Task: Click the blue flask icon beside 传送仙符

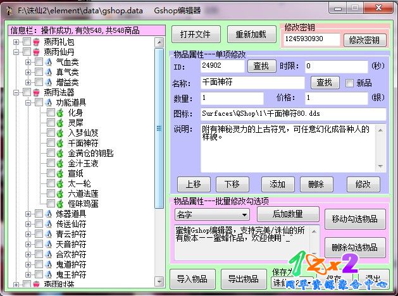Action: tap(48, 224)
